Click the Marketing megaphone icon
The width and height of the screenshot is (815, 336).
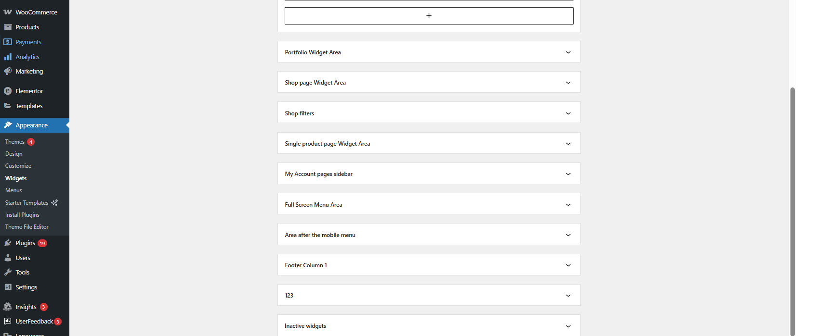point(8,71)
